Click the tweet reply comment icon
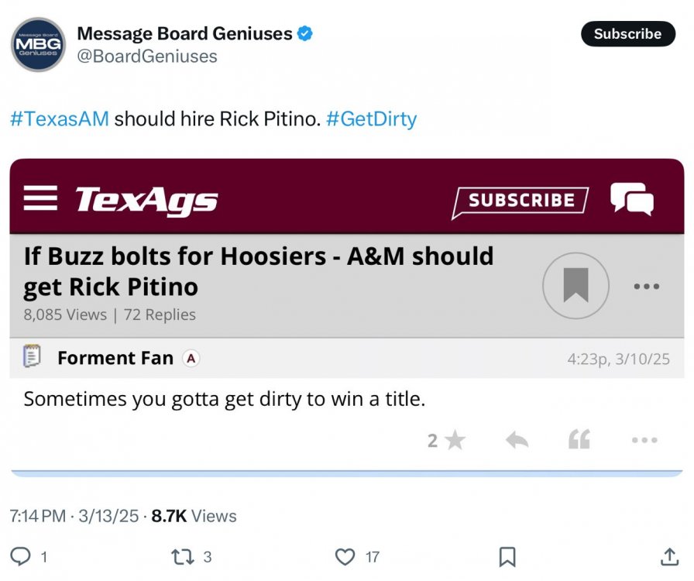 (21, 556)
